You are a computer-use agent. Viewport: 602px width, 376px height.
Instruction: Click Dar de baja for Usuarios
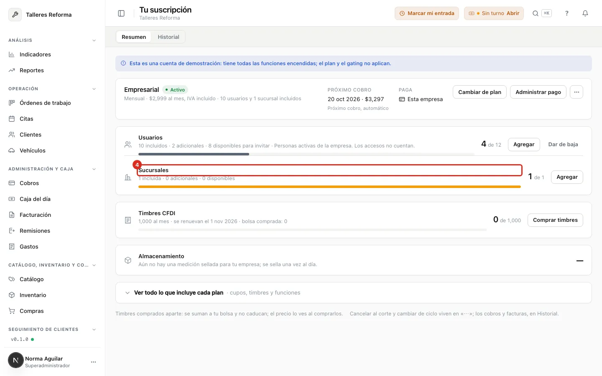563,144
